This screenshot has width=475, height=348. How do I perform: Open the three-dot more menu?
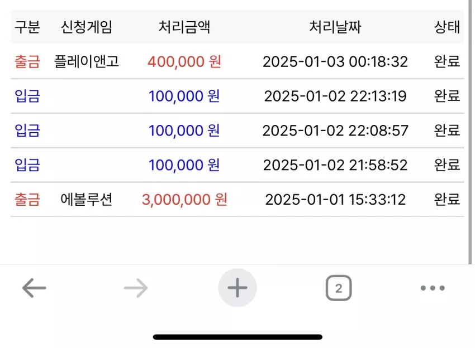pos(433,288)
